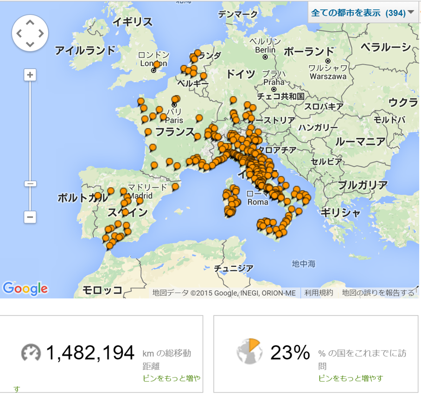
Task: Click the globe pie icon beside 23%
Action: [x=249, y=351]
